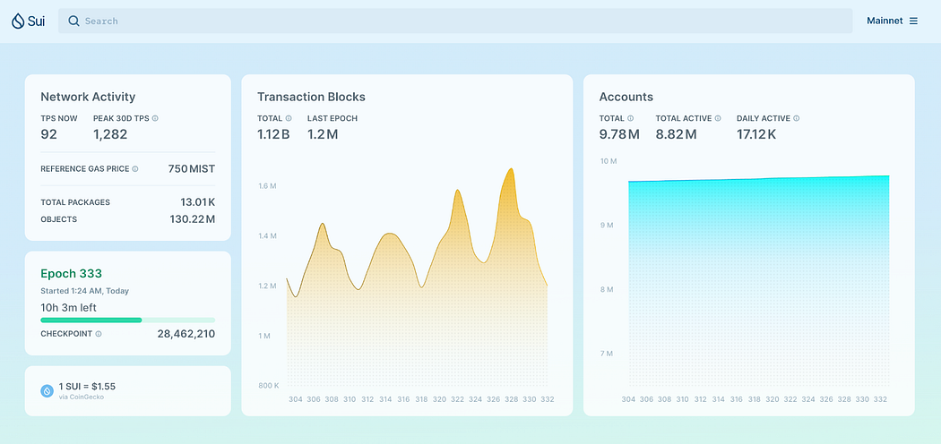This screenshot has height=444, width=941.
Task: Click info icon beside Total Active
Action: point(718,119)
